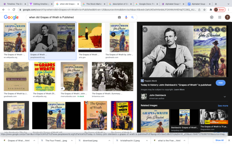Close the image preview panel
The height and width of the screenshot is (145, 232).
(145, 30)
